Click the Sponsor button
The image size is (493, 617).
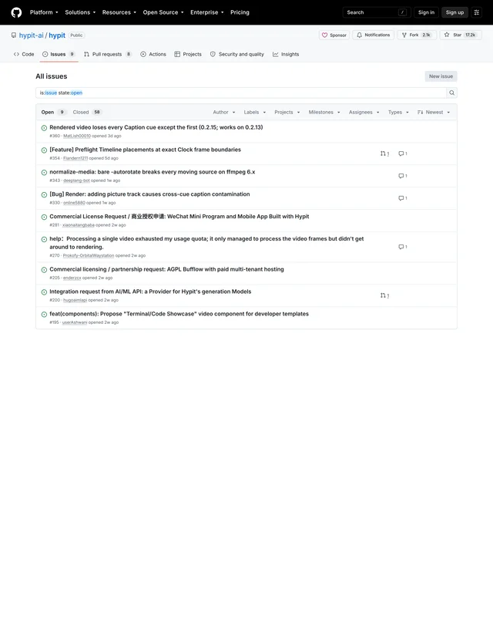tap(334, 35)
